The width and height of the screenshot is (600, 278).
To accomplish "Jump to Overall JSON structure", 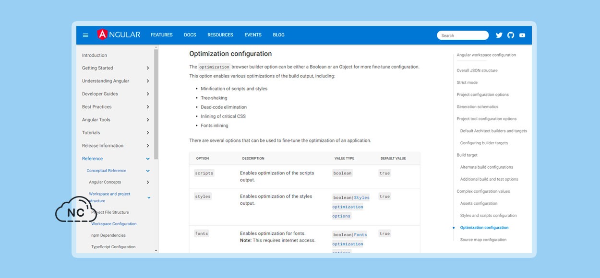I will click(477, 70).
